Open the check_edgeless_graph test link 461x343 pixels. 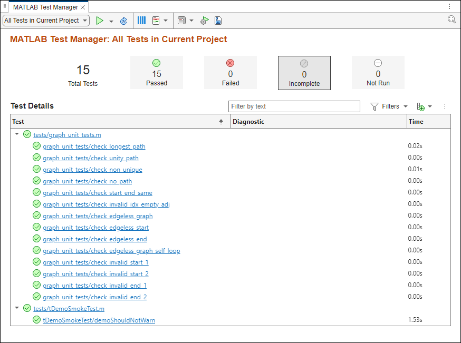click(x=98, y=216)
